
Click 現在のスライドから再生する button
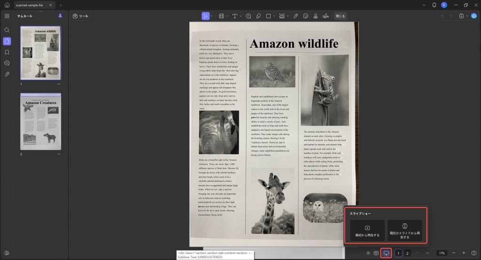[x=404, y=230]
